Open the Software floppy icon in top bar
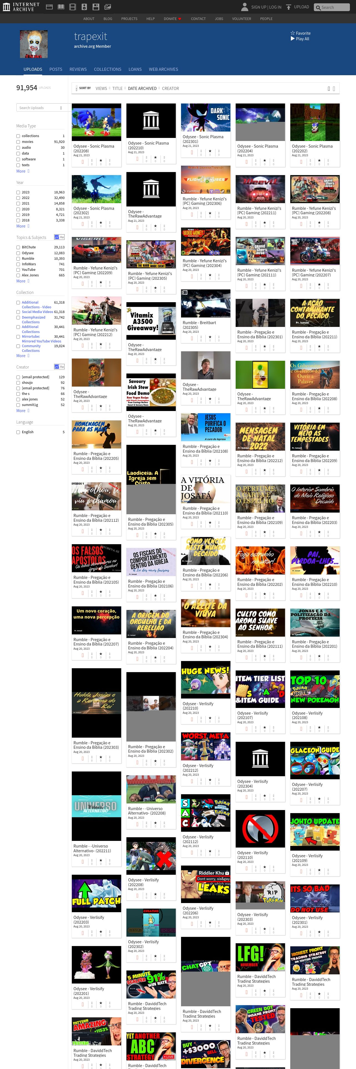Screen dimensions: 356x1069 96,7
